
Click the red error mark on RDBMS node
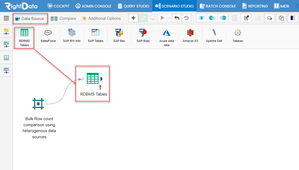pos(100,87)
